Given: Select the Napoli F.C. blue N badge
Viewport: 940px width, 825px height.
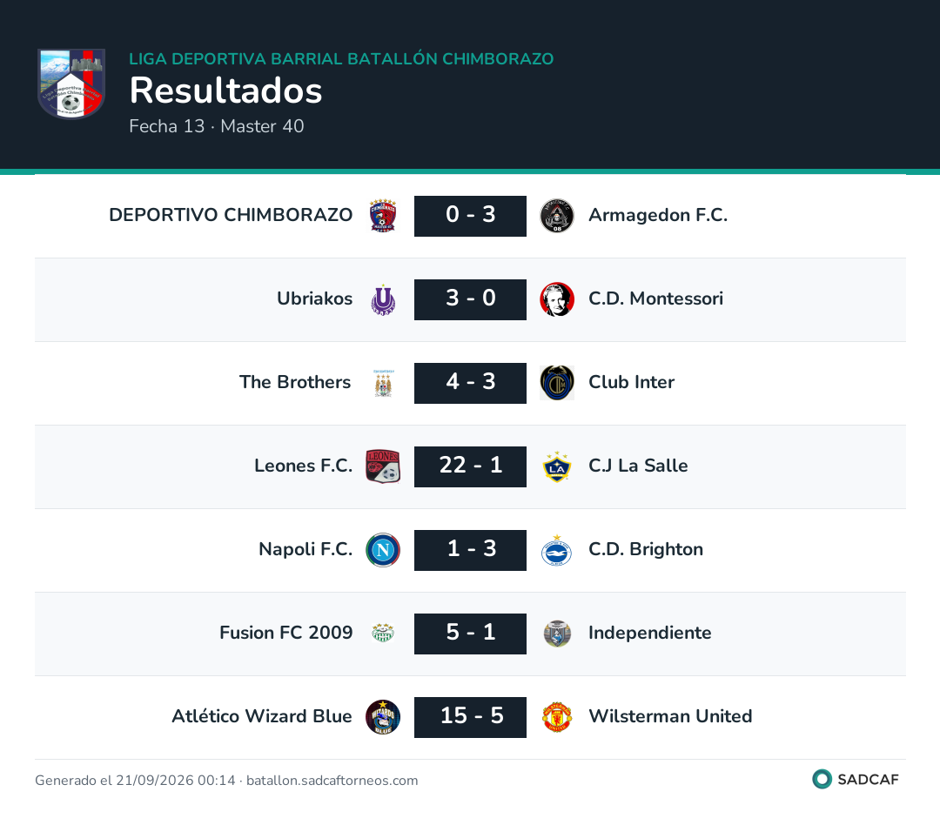Looking at the screenshot, I should click(383, 550).
